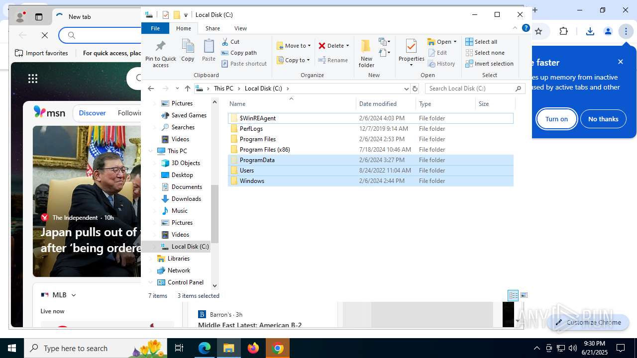Screen dimensions: 637x358
Task: Select the Program Files (x86) folder
Action: point(370,150)
